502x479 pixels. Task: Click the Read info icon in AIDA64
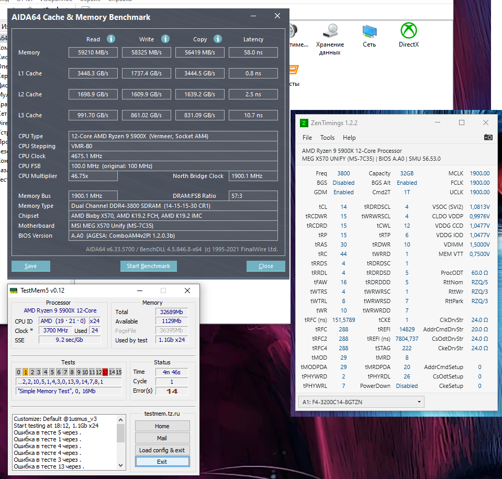click(111, 39)
